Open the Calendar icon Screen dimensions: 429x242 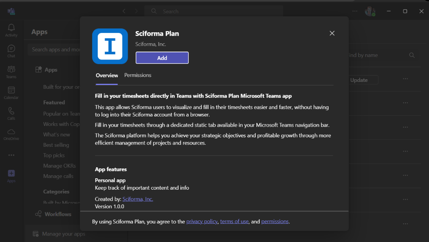[11, 93]
